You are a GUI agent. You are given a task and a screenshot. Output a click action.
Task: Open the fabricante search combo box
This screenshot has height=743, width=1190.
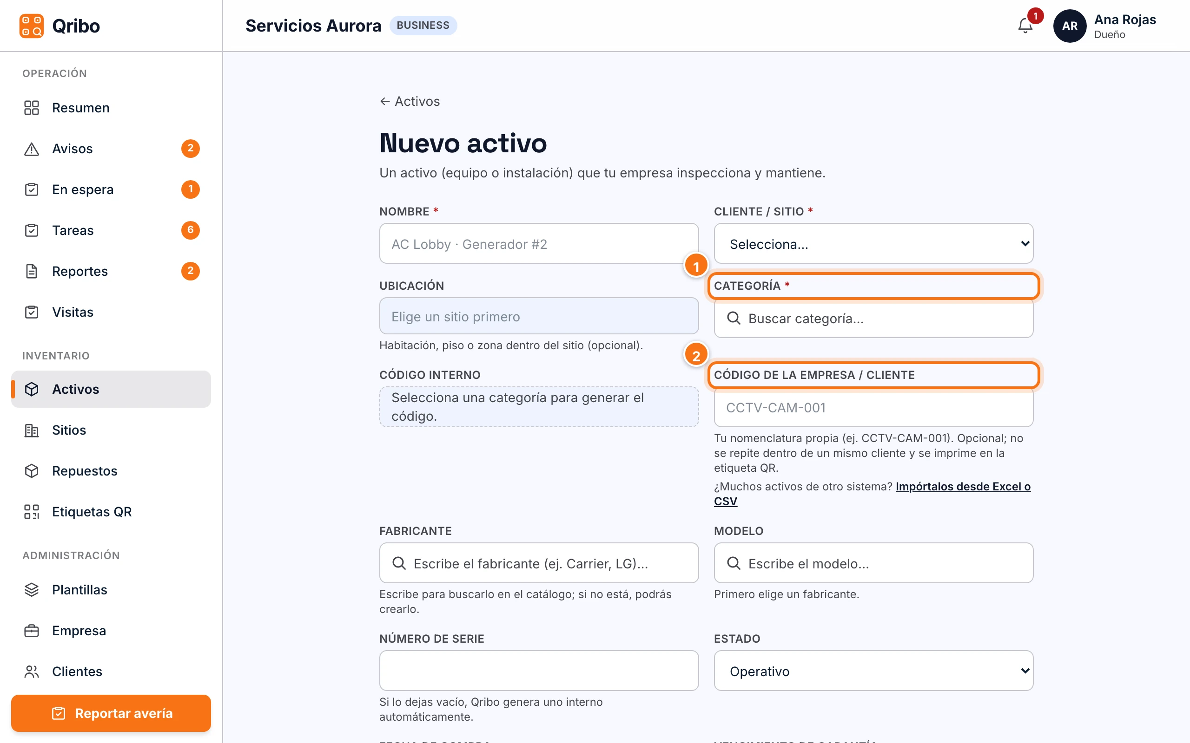point(539,563)
